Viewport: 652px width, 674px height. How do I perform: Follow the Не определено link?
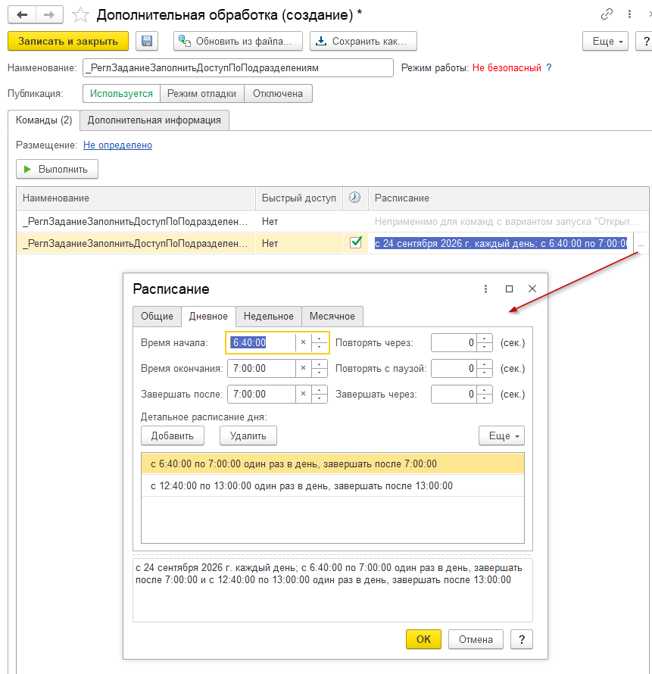tap(118, 145)
